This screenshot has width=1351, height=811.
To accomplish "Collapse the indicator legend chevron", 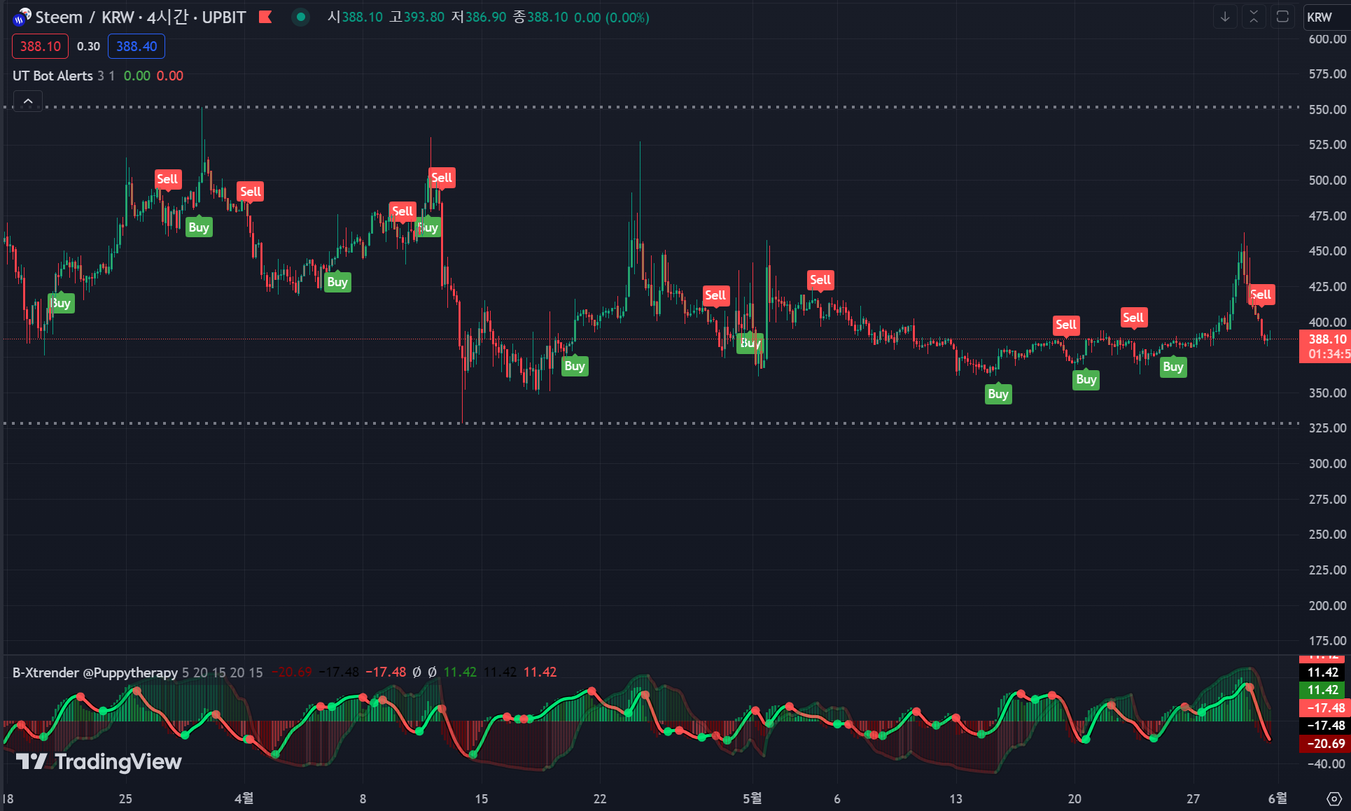I will point(28,101).
